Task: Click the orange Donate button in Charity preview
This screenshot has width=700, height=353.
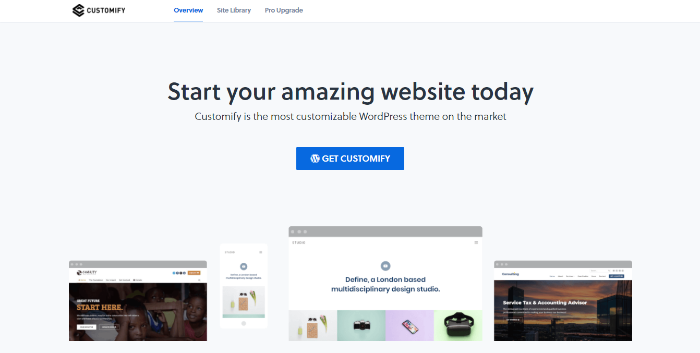Action: tap(194, 273)
